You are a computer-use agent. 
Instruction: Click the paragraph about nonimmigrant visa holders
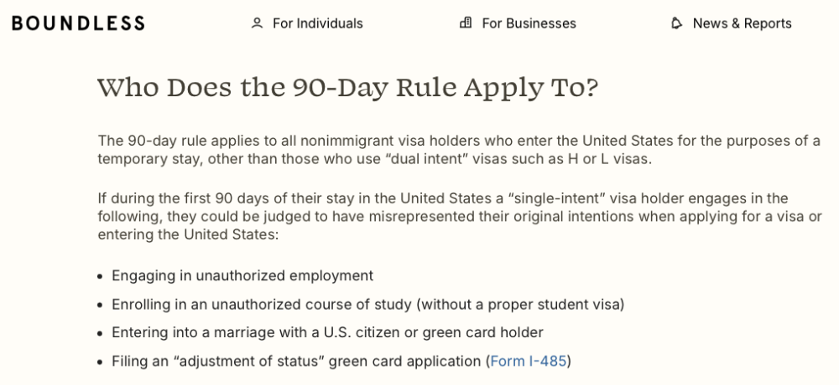click(x=459, y=150)
